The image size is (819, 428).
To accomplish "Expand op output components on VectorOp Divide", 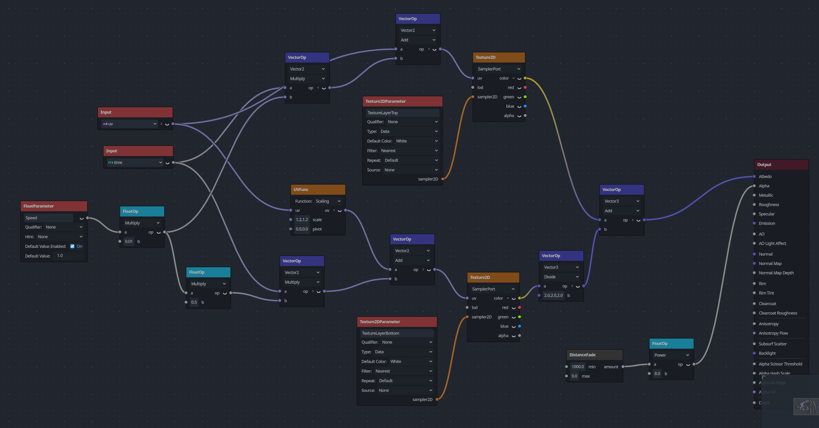I will coord(572,286).
